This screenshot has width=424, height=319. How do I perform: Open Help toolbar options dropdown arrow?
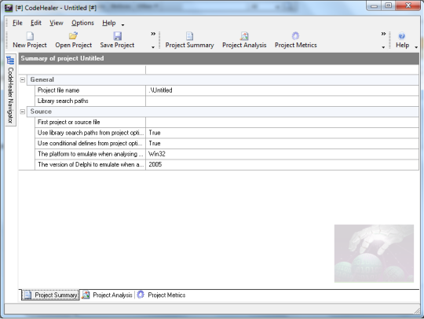point(416,47)
